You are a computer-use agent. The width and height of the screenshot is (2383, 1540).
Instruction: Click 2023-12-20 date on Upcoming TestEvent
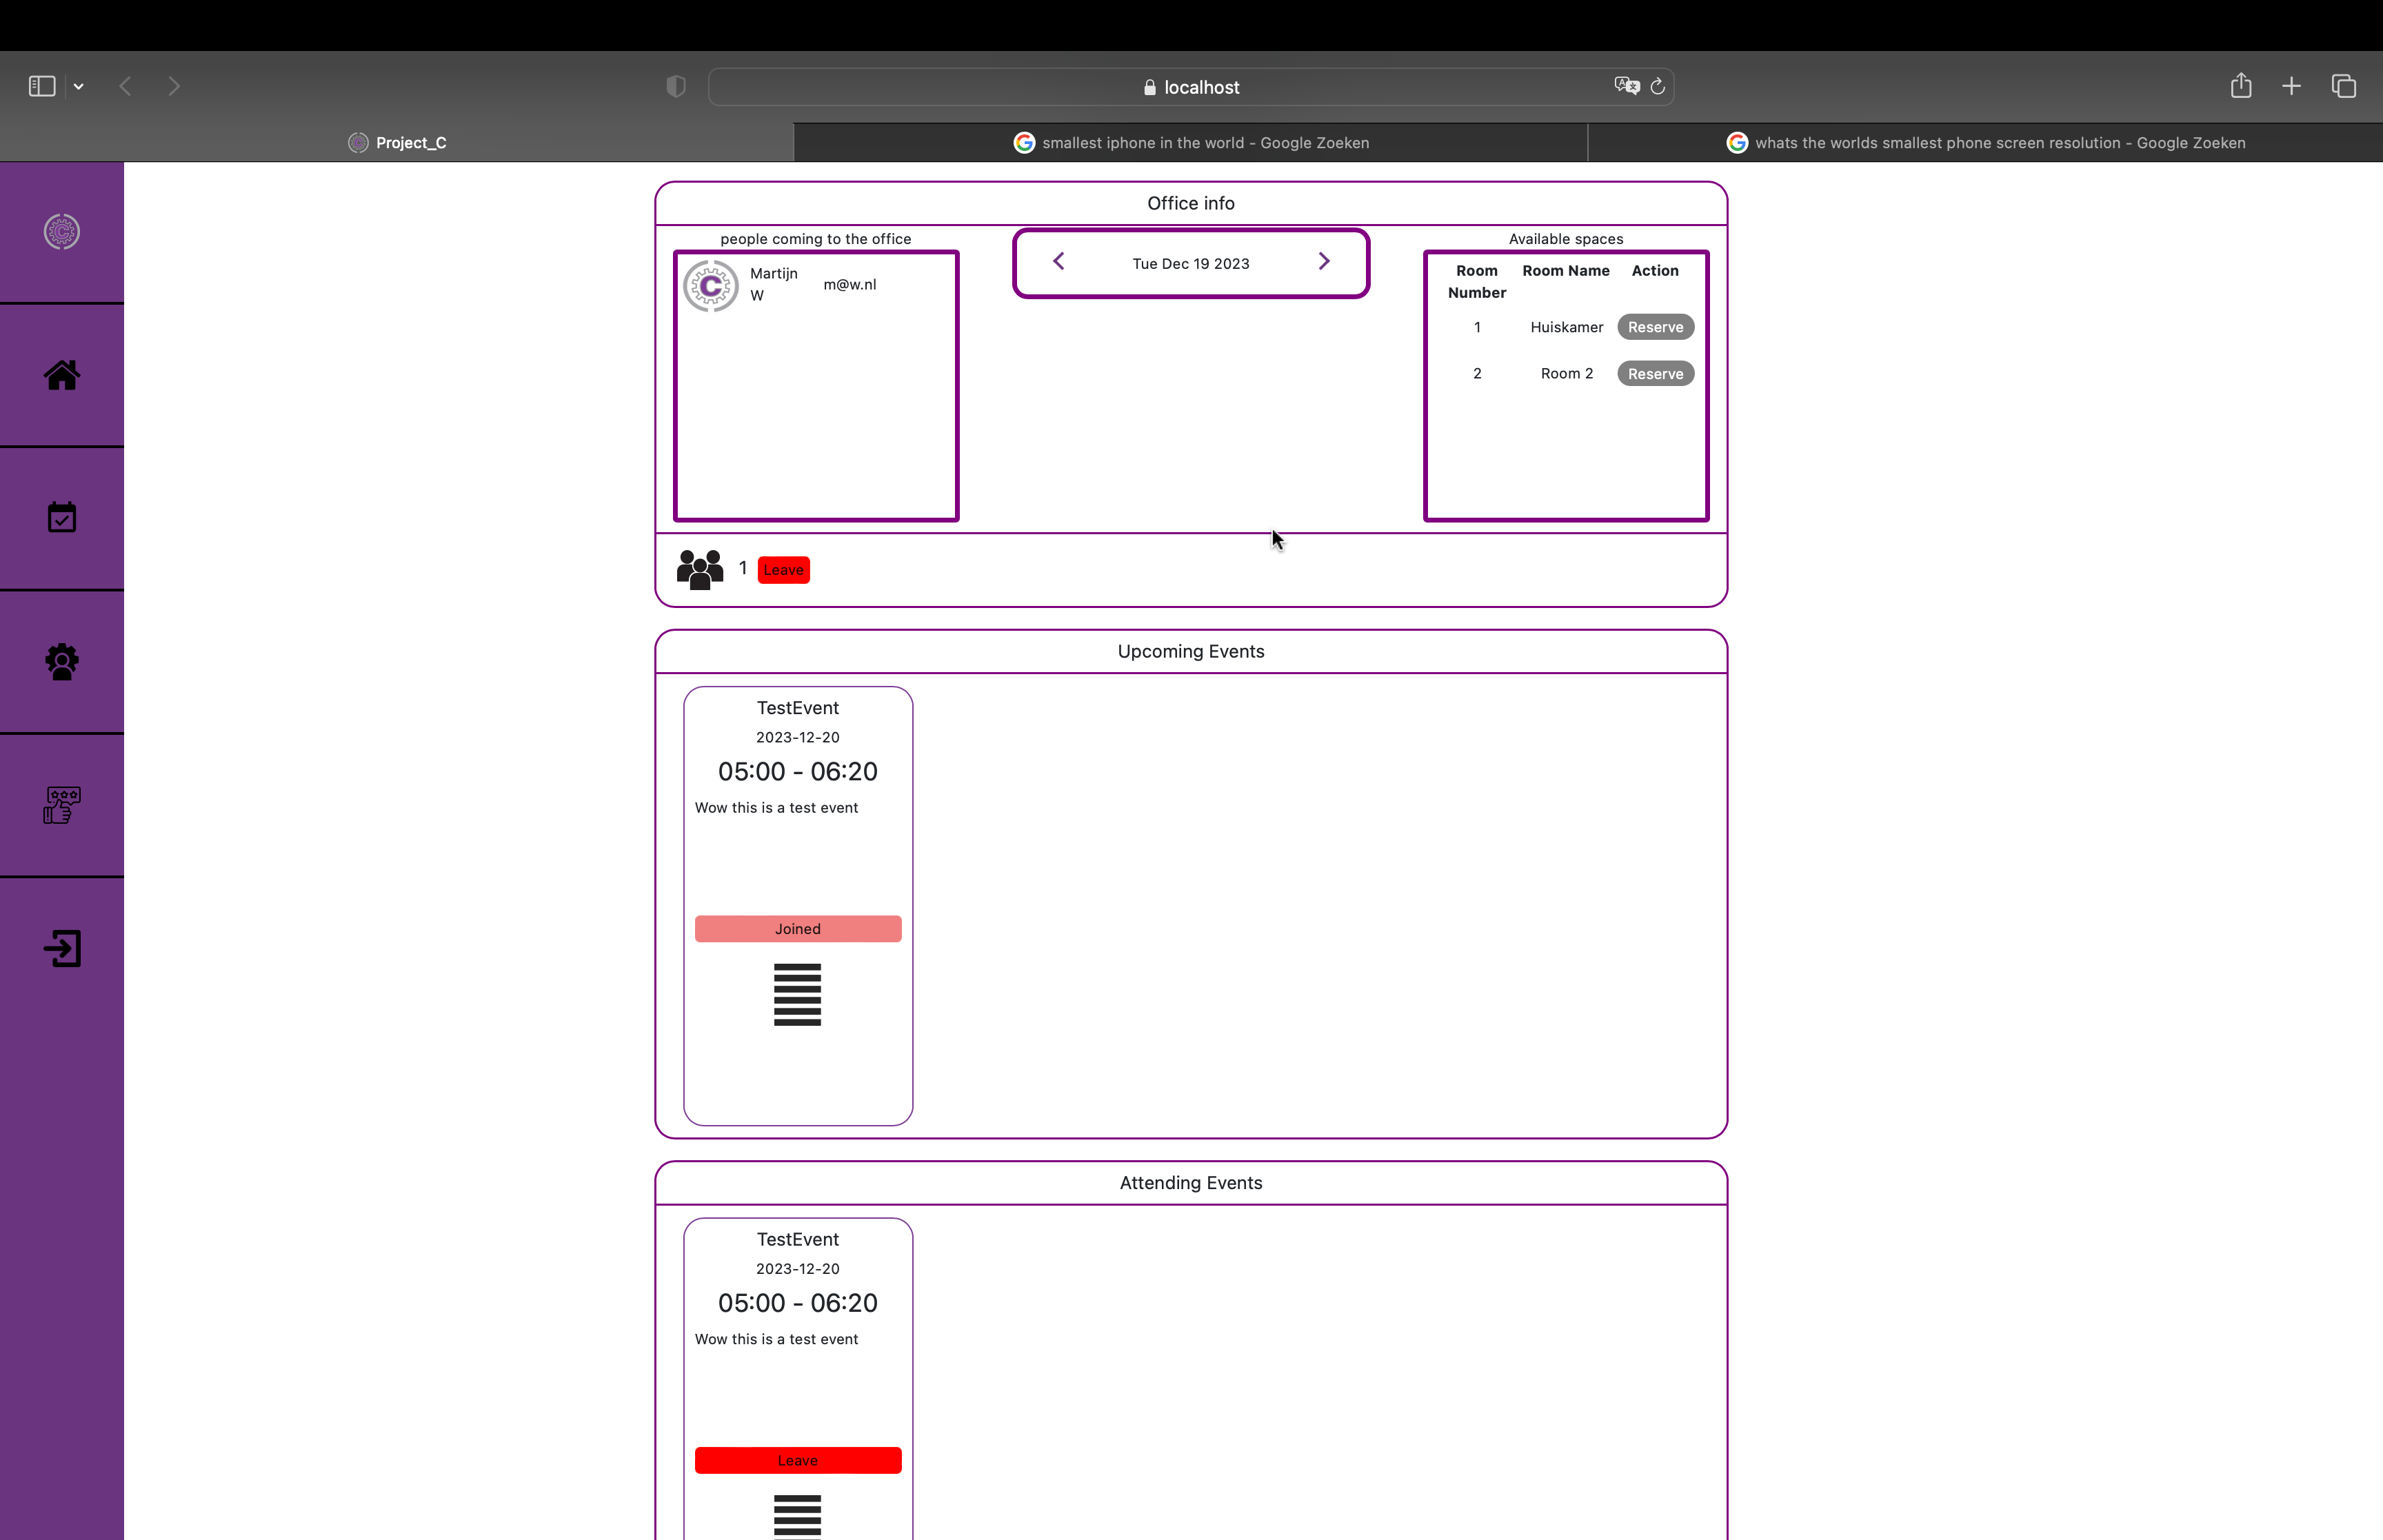click(798, 738)
